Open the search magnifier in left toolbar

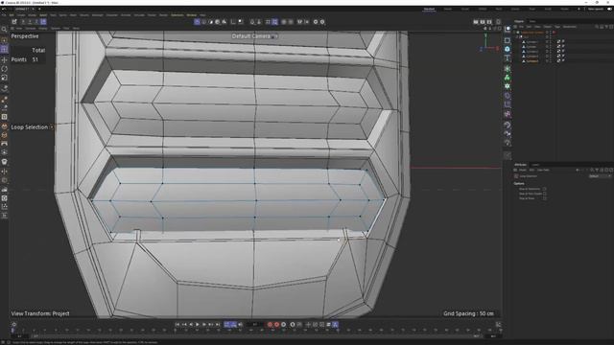click(4, 30)
